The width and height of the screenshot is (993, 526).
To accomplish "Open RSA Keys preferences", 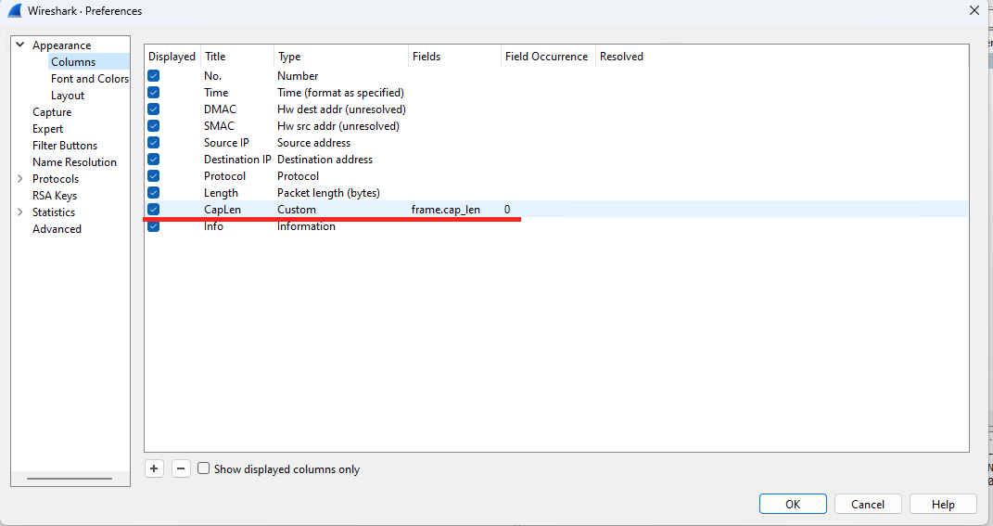I will pos(55,195).
